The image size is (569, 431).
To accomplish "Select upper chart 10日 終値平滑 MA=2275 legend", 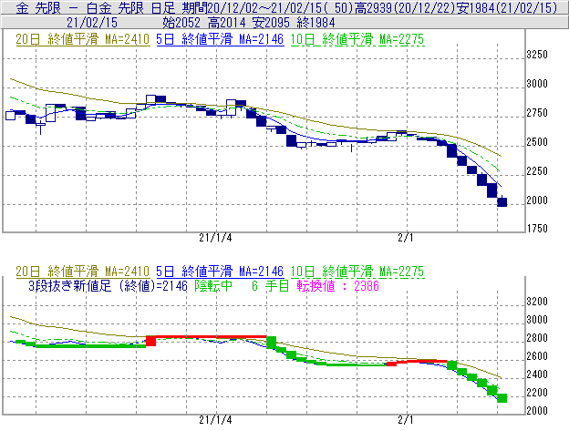I will (357, 39).
